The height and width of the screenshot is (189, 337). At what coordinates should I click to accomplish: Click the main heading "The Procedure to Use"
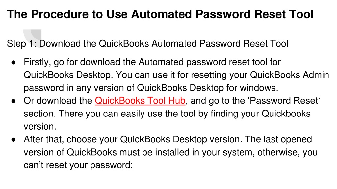point(67,14)
